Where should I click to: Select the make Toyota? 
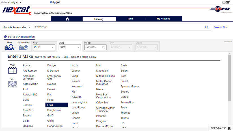[125, 118]
